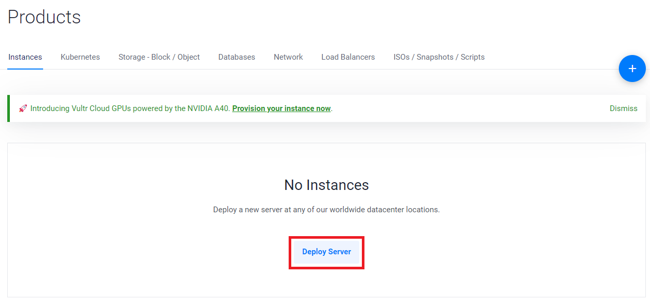The width and height of the screenshot is (650, 301).
Task: Click the Products page heading
Action: click(x=44, y=17)
